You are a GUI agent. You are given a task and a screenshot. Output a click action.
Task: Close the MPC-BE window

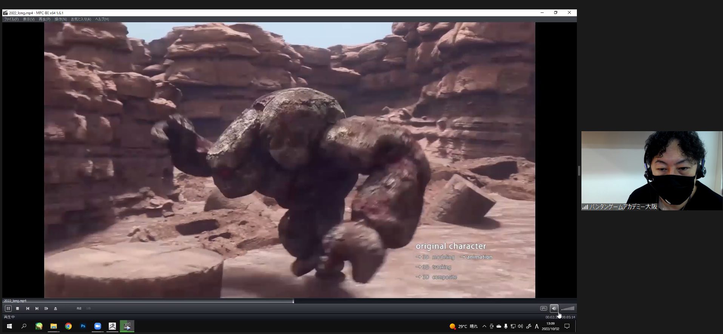pyautogui.click(x=569, y=12)
